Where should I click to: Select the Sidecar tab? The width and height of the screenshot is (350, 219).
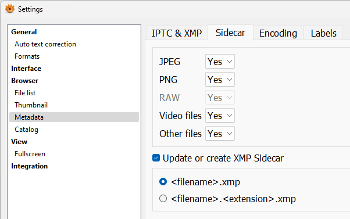tap(230, 33)
